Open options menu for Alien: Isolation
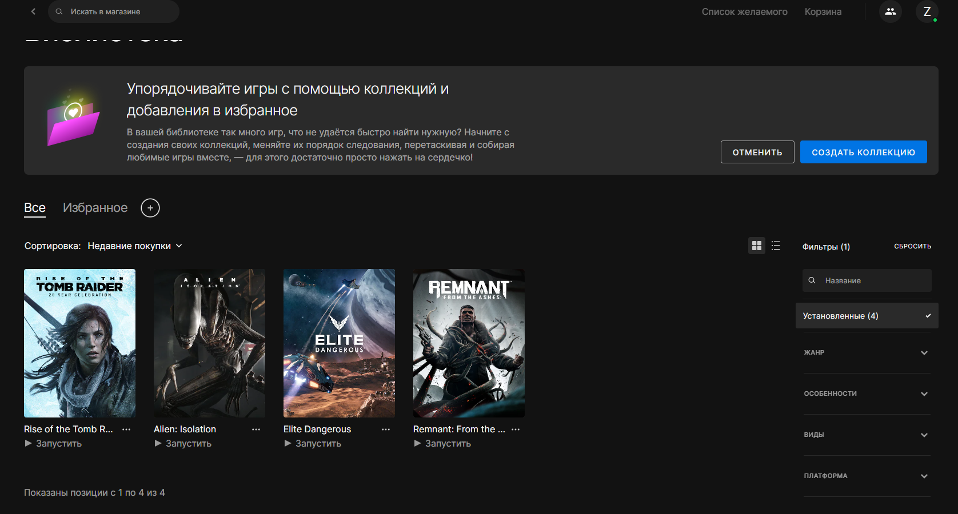Viewport: 958px width, 514px height. (256, 429)
